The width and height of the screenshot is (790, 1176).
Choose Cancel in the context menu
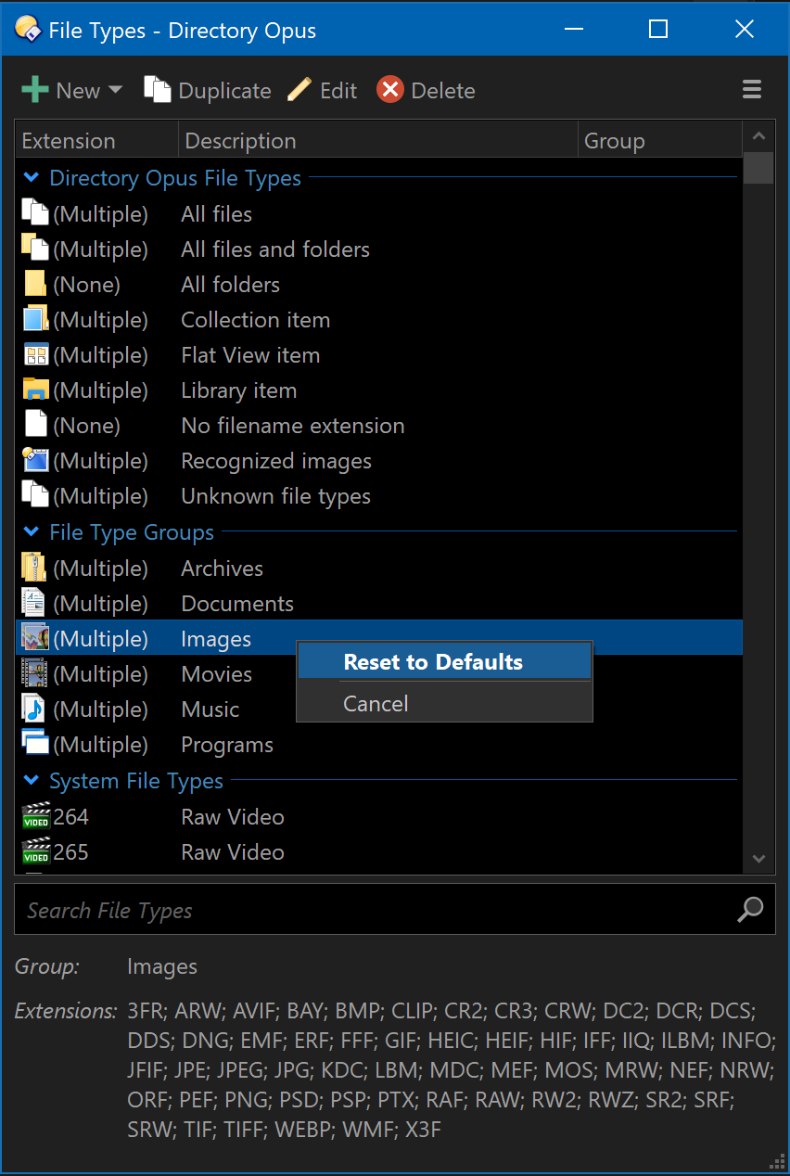[x=444, y=703]
